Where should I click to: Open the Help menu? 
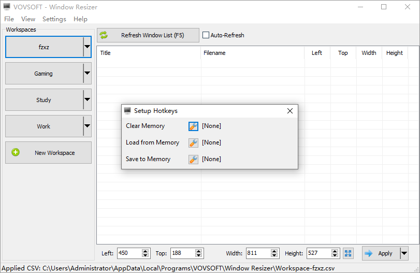pyautogui.click(x=80, y=19)
